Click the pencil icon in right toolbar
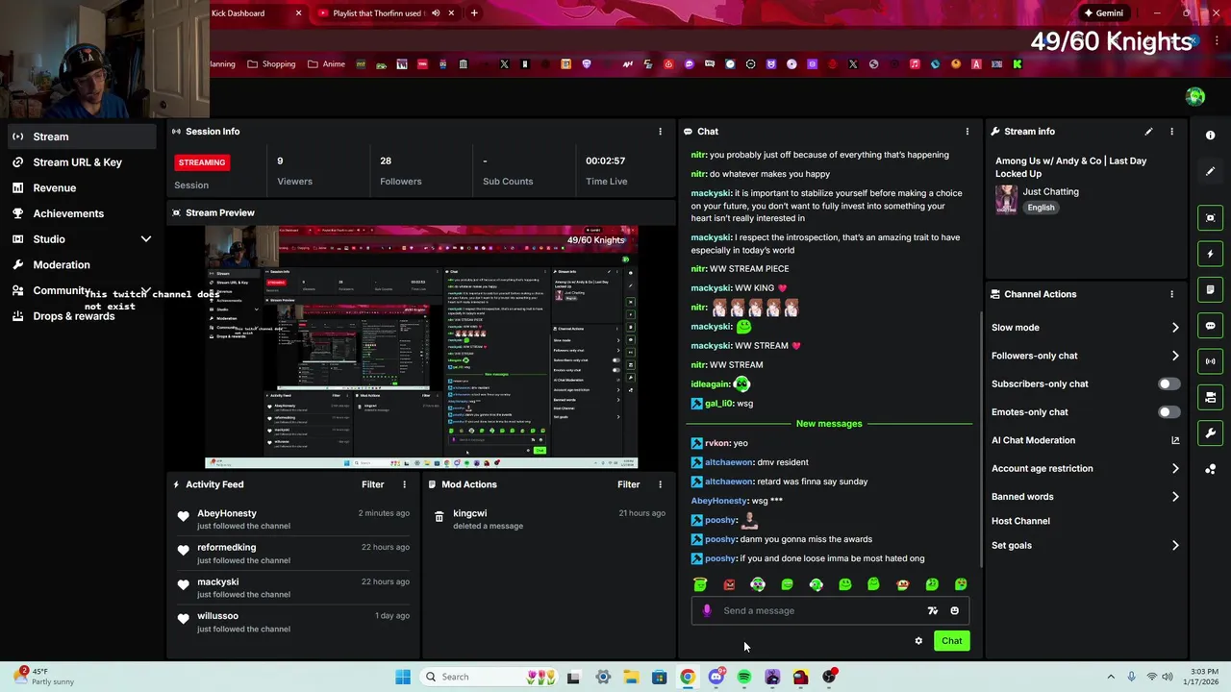 click(x=1211, y=171)
